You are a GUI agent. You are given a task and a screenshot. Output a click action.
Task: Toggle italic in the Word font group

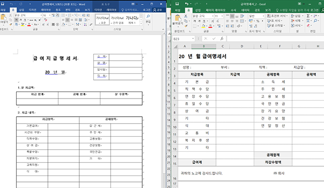[x=21, y=20]
